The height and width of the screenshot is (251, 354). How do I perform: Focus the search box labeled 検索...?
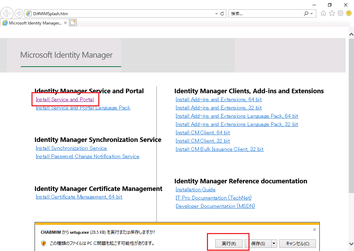(x=265, y=14)
